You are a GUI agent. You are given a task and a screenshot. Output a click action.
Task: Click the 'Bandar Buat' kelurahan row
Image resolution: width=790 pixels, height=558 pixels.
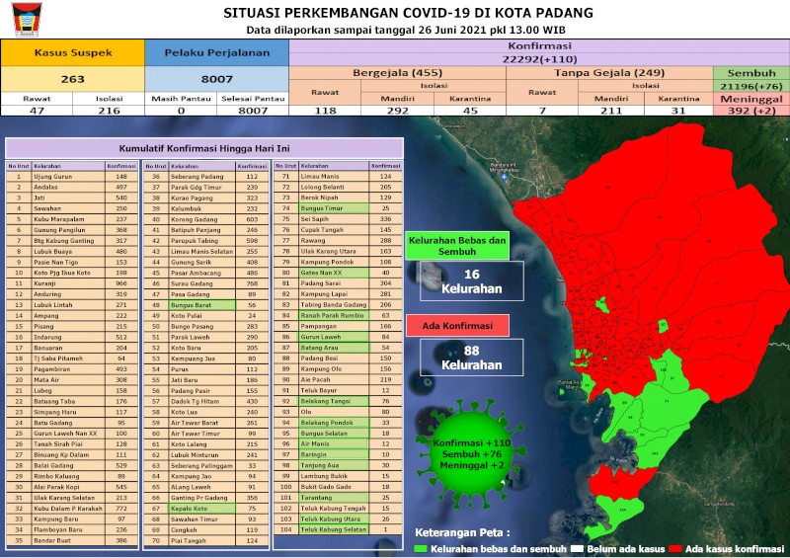click(72, 540)
